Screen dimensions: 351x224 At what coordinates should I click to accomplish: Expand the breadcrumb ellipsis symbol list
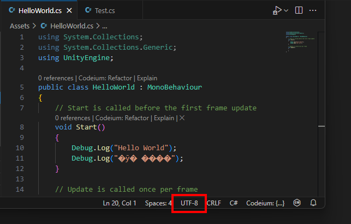105,26
